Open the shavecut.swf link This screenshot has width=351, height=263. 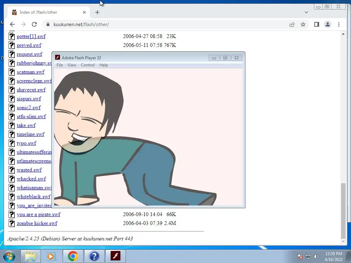[x=31, y=90]
